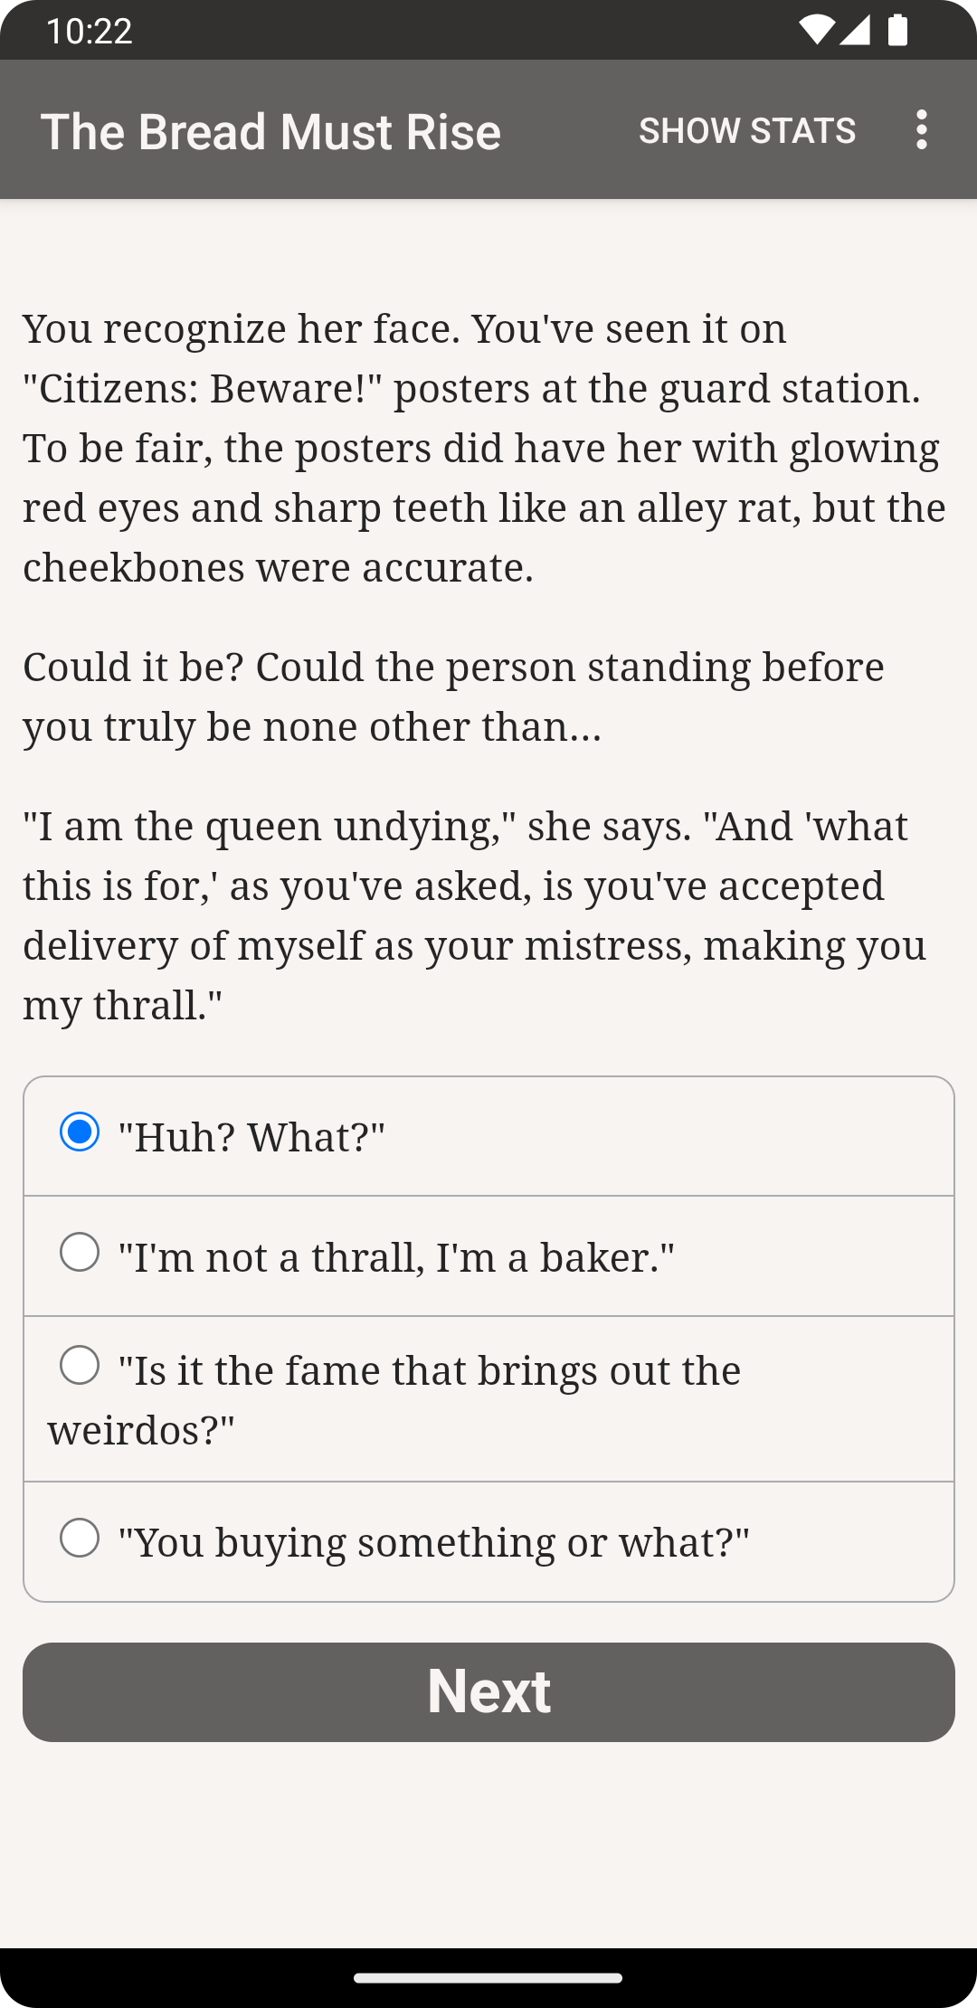Viewport: 977px width, 2008px height.
Task: Choose the radio circle for the "weirdos" reply
Action: click(x=80, y=1365)
